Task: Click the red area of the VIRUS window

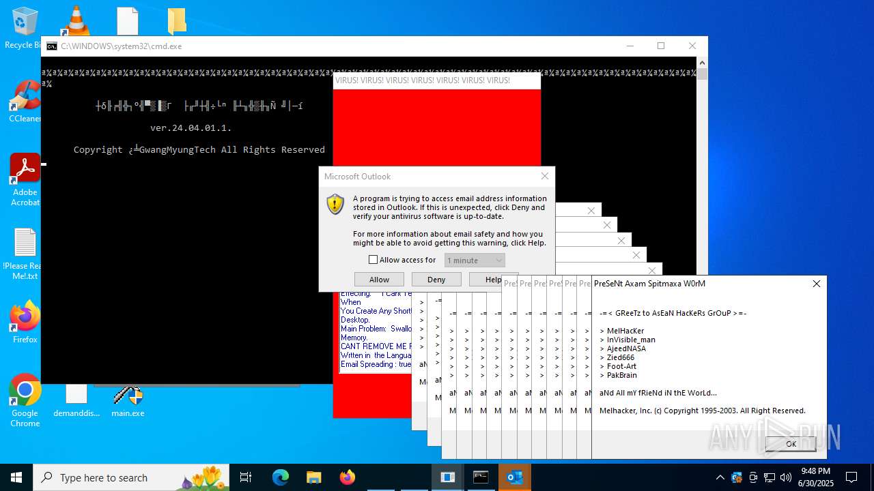Action: click(437, 127)
